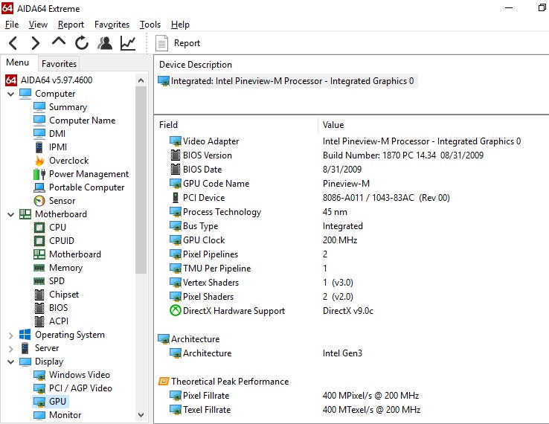Select the GPU tree item
Screen dimensions: 549x424
50,402
